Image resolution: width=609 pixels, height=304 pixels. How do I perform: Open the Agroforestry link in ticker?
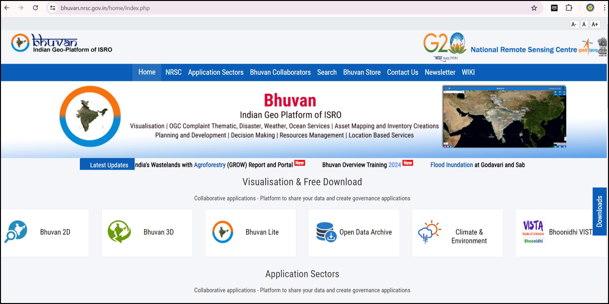click(210, 165)
